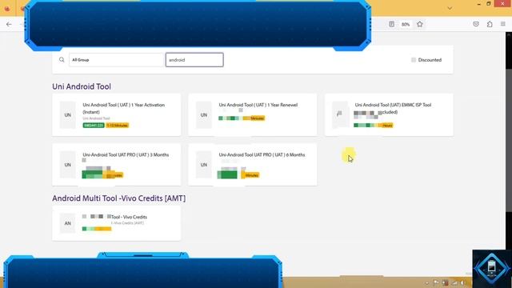Click Android Multi Tool -Vivo Credits [AMT] heading
Image resolution: width=512 pixels, height=288 pixels.
click(119, 198)
